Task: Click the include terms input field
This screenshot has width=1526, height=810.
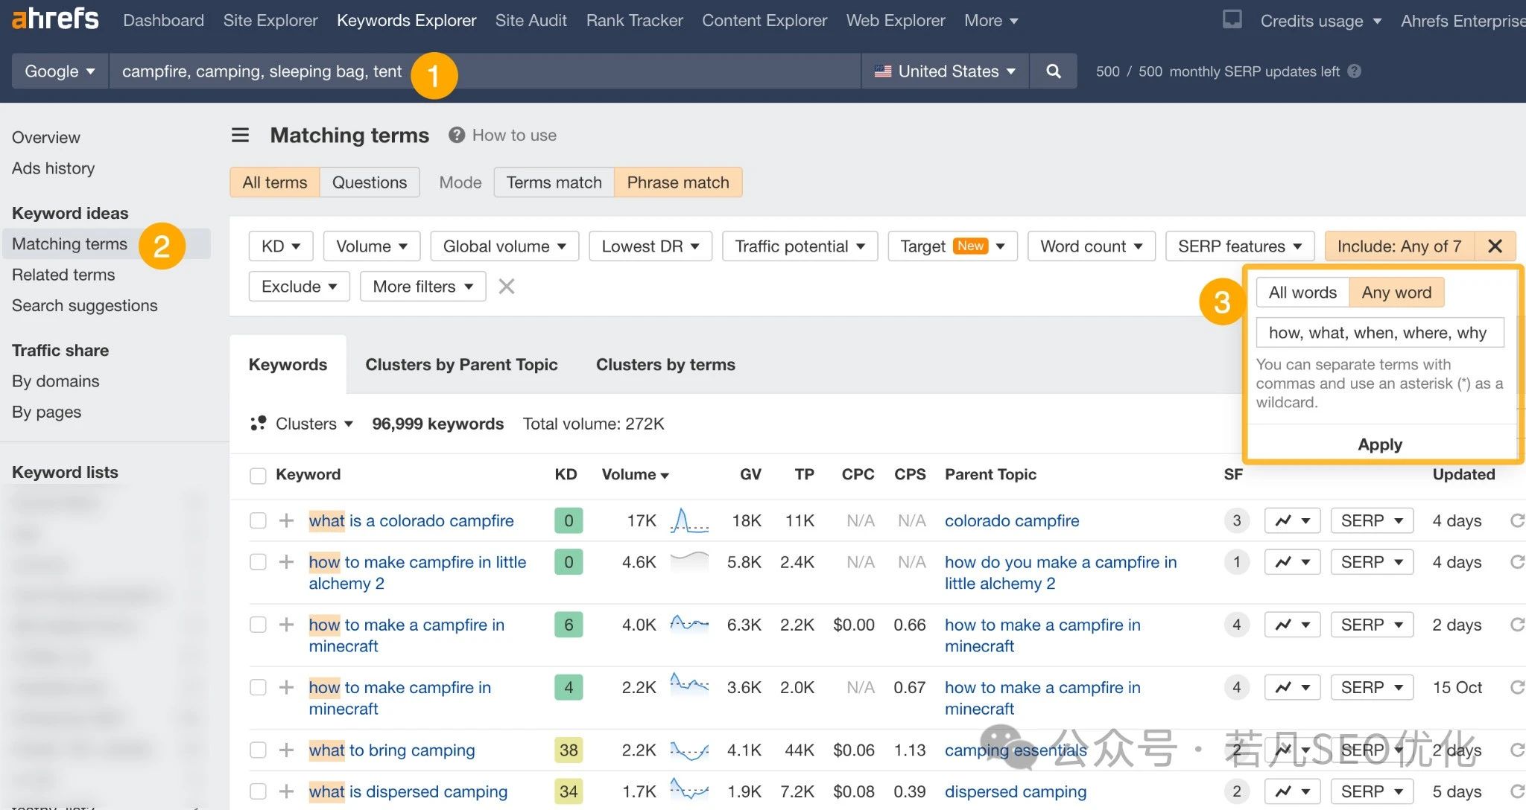Action: 1380,332
